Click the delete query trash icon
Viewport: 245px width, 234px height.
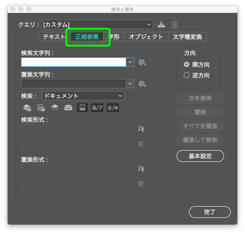click(x=175, y=25)
